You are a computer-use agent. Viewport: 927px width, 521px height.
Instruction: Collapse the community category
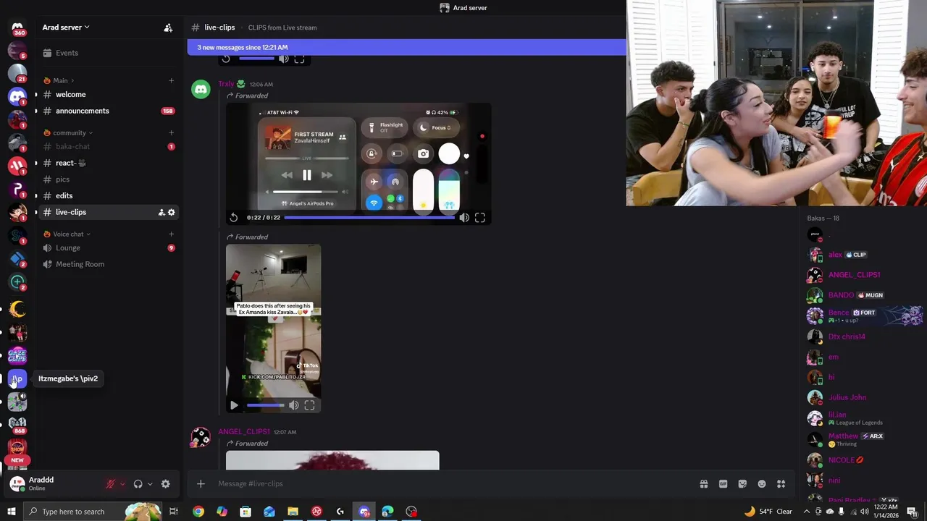pos(69,132)
